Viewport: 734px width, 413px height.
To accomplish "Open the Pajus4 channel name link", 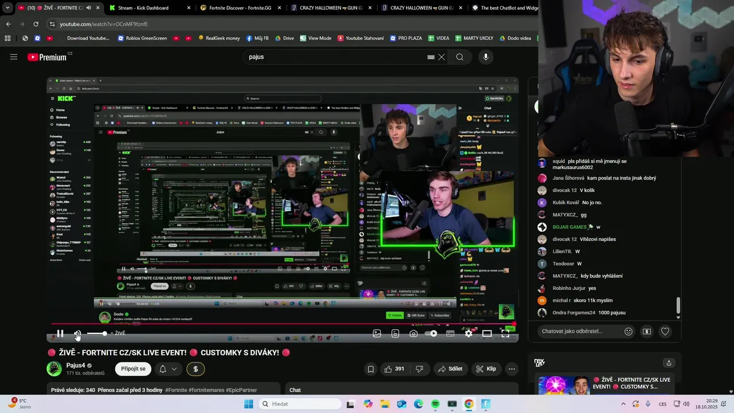I will click(76, 365).
